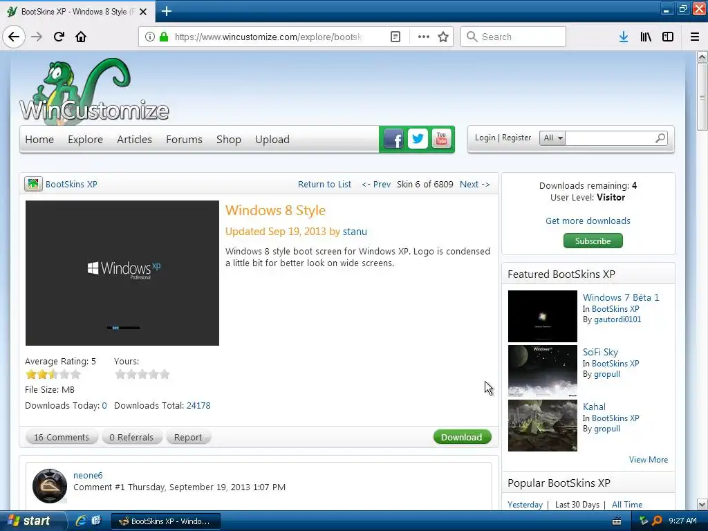Bookmark this page with star icon
This screenshot has height=531, width=708.
click(443, 37)
